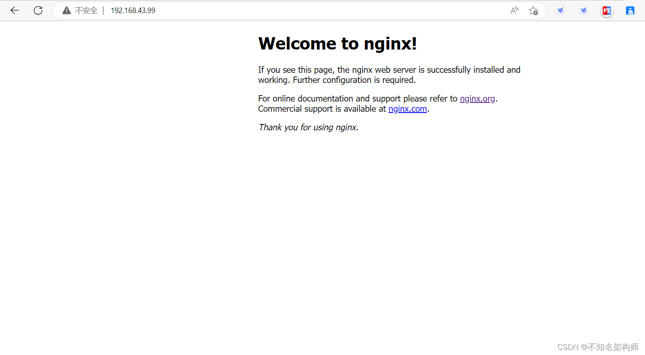645x355 pixels.
Task: Click text "If you see this page, the nginx web server"
Action: 337,70
